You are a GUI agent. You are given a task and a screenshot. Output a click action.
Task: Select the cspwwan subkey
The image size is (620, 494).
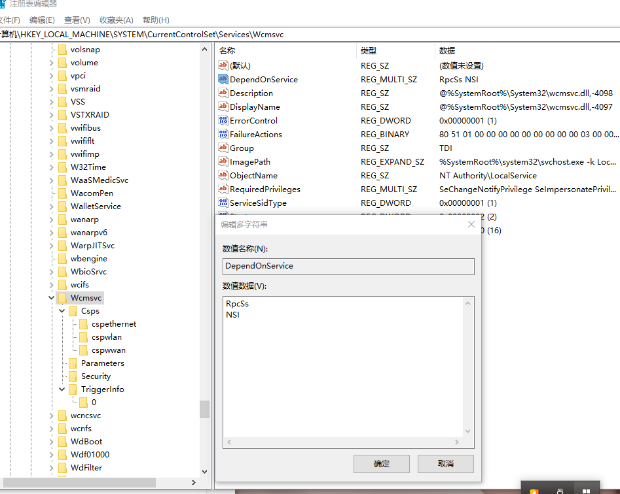point(108,350)
